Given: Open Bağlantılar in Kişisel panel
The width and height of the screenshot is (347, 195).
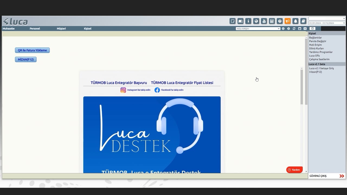Looking at the screenshot, I should (x=315, y=38).
